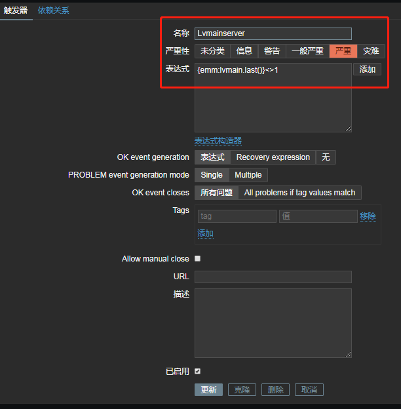Click the 名称 field containing Lvmainserver
The height and width of the screenshot is (409, 401).
[273, 33]
